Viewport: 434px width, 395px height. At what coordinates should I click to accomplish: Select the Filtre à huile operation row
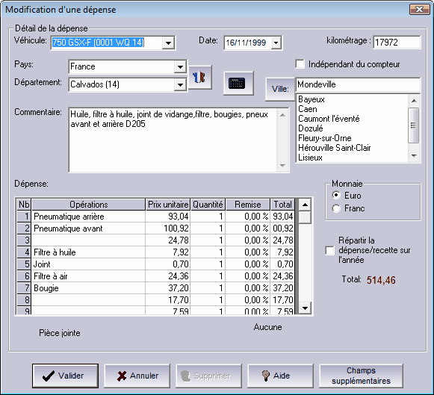tap(155, 252)
